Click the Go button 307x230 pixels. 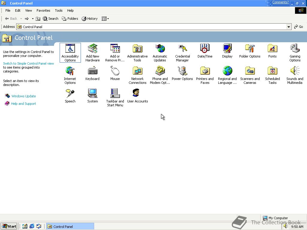tap(299, 27)
